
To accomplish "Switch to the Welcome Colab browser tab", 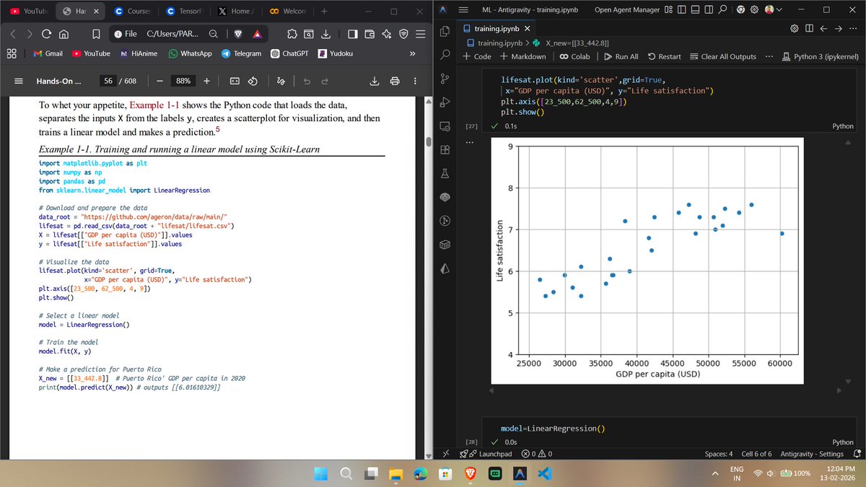I will tap(287, 11).
